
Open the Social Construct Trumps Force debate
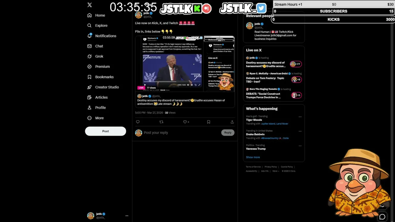[263, 96]
